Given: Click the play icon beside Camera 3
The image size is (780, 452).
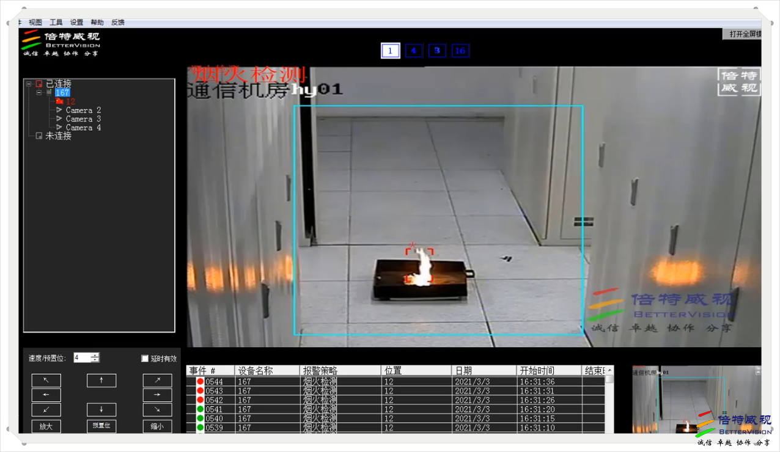Looking at the screenshot, I should [59, 119].
